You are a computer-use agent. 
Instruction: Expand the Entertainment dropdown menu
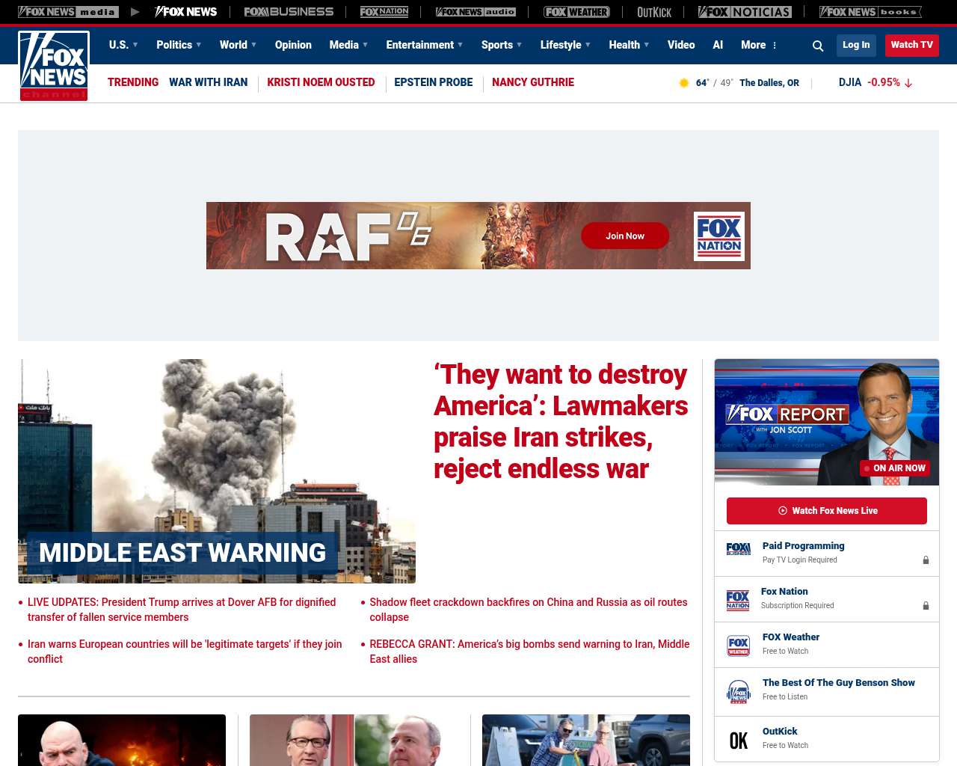(x=424, y=45)
